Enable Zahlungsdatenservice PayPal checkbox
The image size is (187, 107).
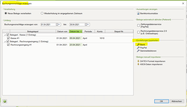click(139, 25)
